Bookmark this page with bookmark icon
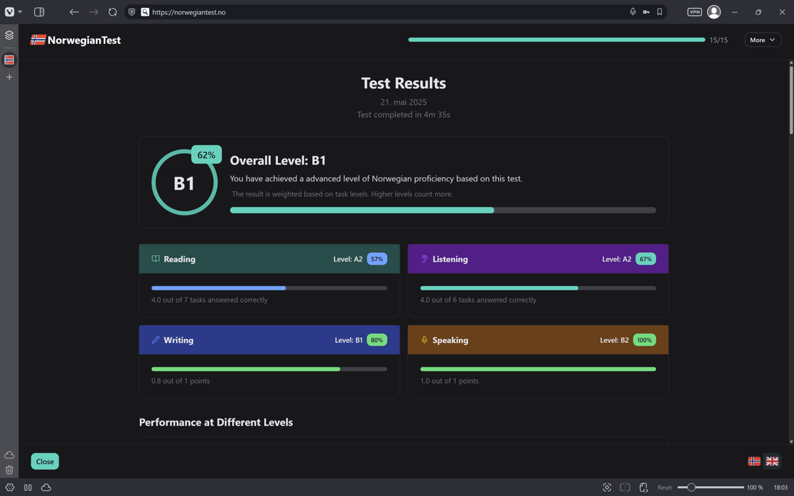Viewport: 794px width, 496px height. coord(659,12)
